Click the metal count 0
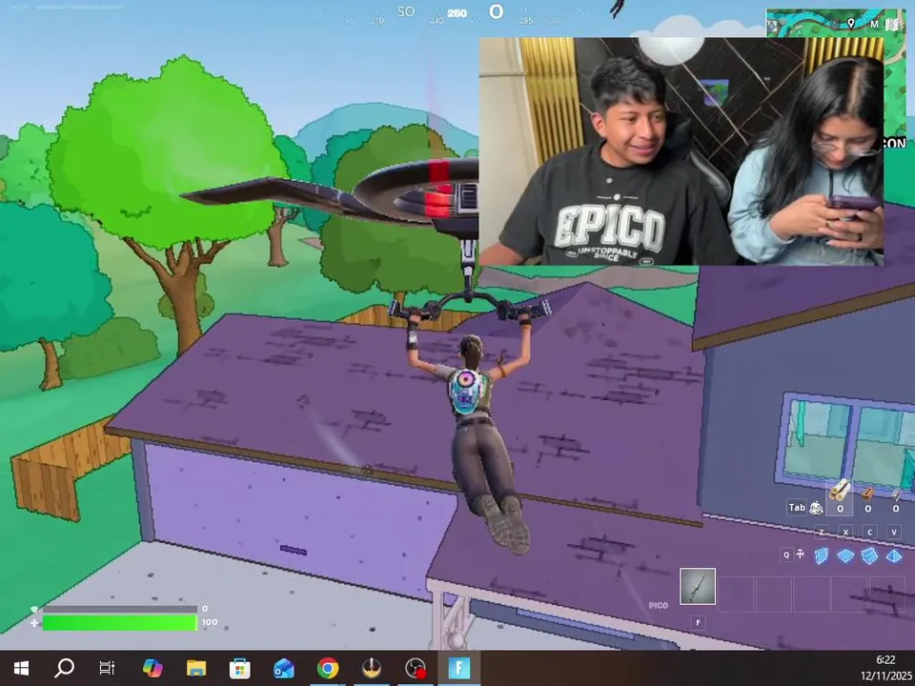Viewport: 915px width, 686px height. point(896,509)
